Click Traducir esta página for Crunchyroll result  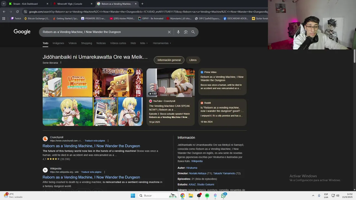pos(95,141)
